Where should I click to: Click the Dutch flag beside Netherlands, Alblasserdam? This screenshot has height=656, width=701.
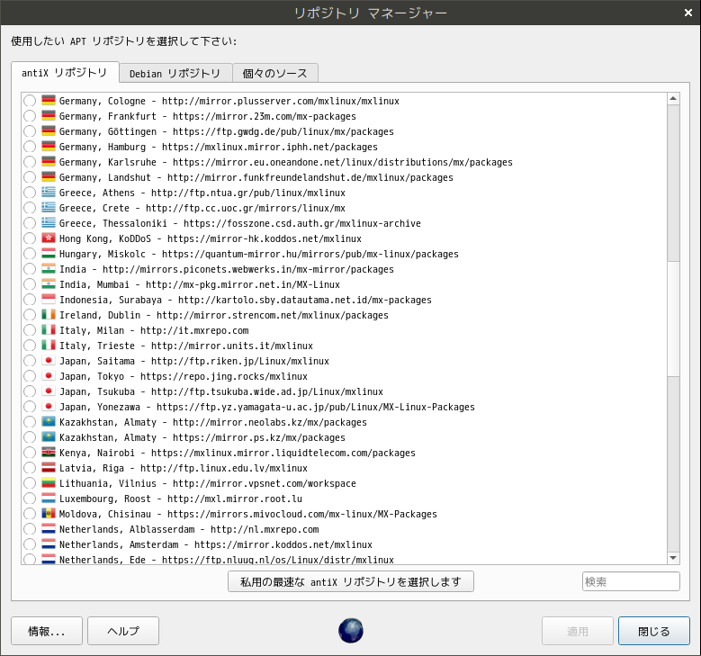[x=49, y=528]
